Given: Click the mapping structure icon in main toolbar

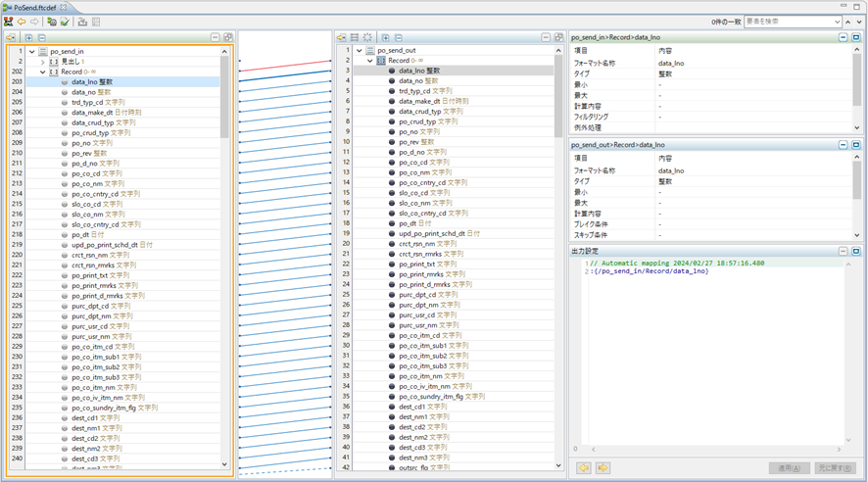Looking at the screenshot, I should (x=9, y=22).
